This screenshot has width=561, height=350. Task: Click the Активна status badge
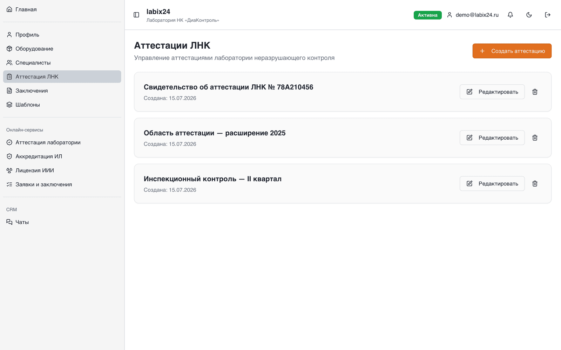coord(428,15)
